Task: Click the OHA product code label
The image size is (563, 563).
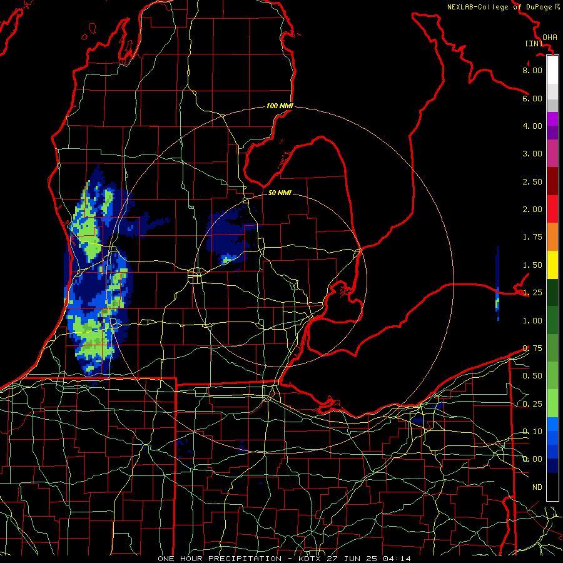Action: pos(550,38)
